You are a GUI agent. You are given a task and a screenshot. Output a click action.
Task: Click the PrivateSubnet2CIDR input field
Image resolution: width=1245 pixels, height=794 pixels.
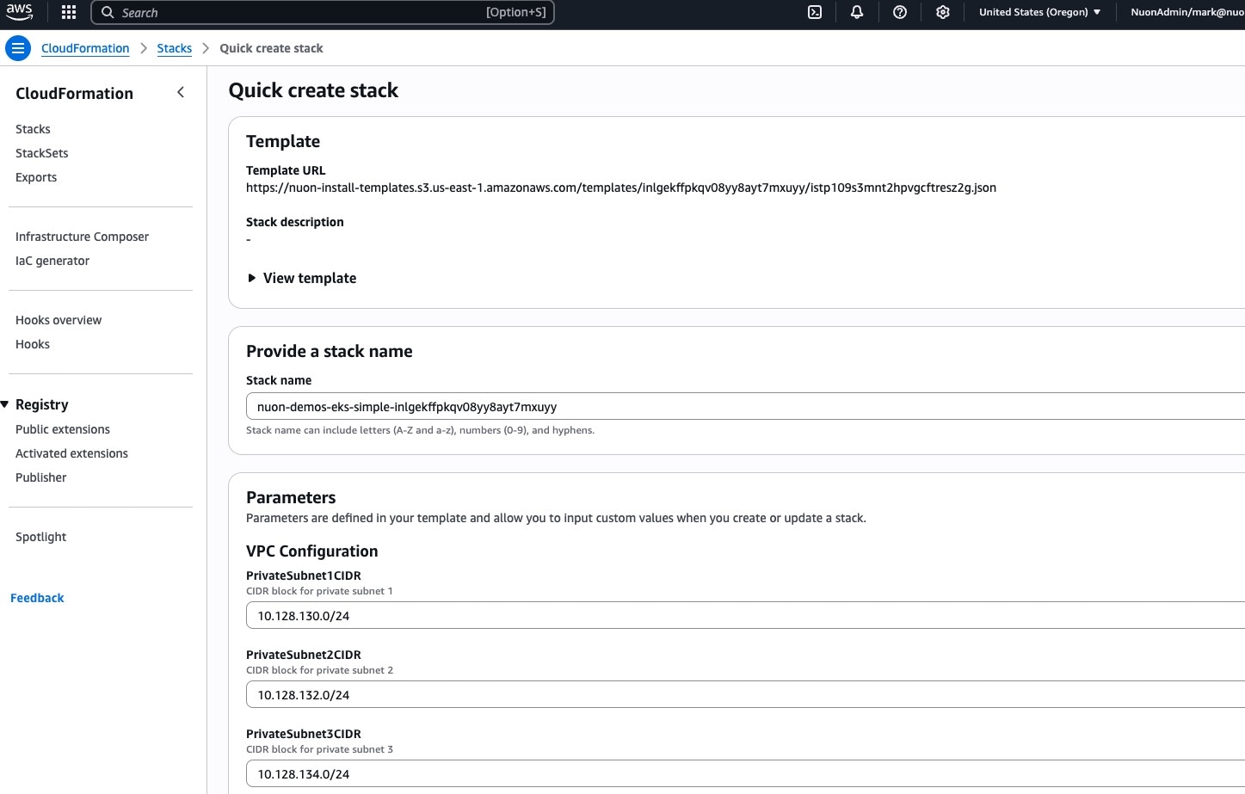(x=745, y=695)
